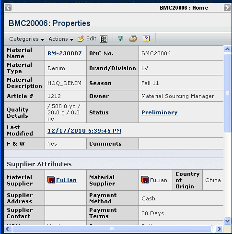Open the help question mark icon
232x234 pixels.
click(146, 38)
